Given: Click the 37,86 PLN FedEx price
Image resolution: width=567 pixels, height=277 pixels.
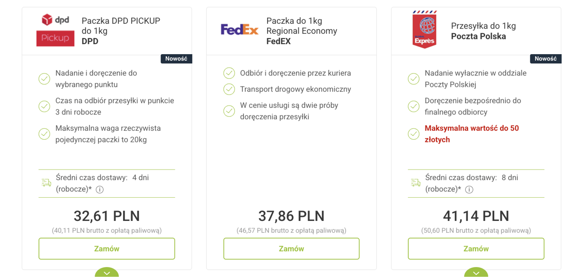Looking at the screenshot, I should [x=291, y=216].
